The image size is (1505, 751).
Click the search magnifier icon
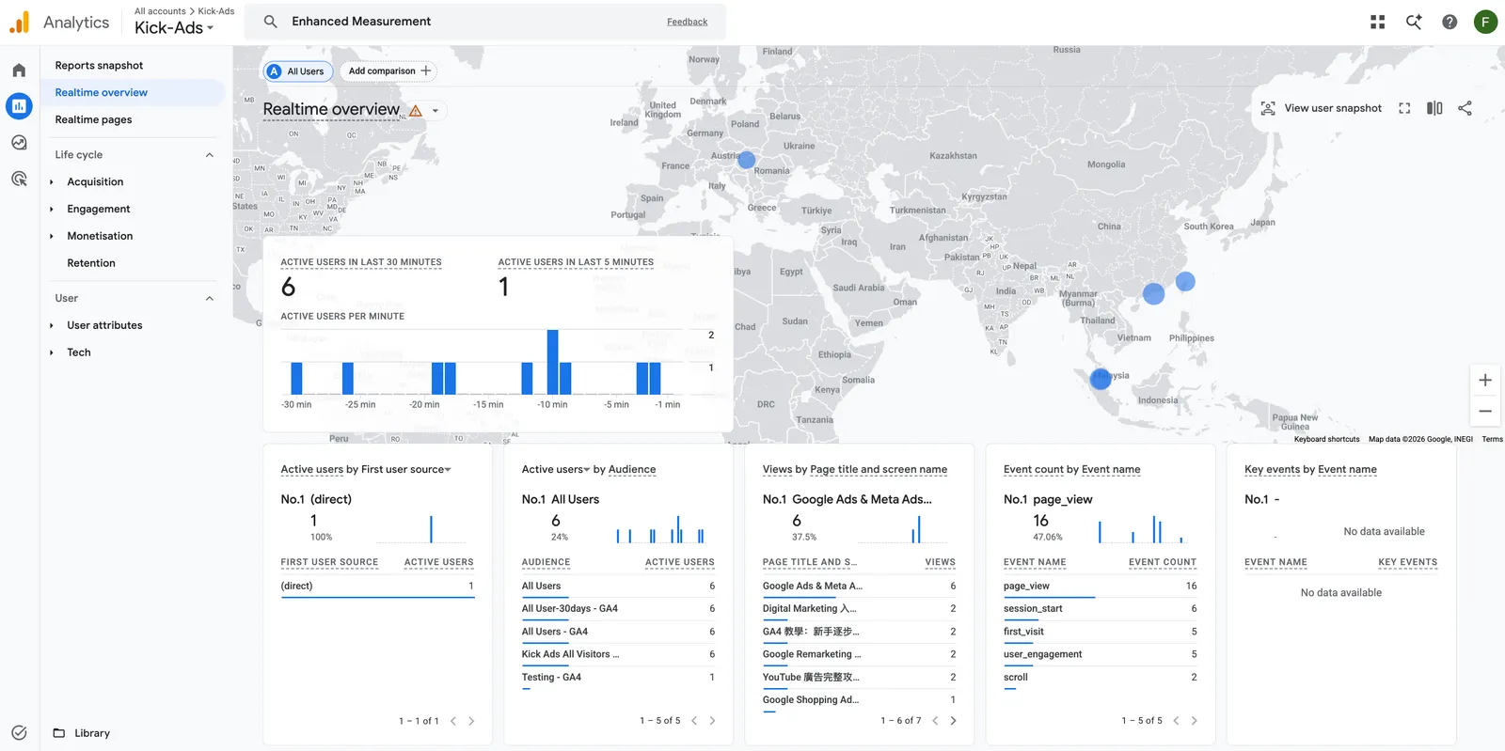tap(270, 22)
